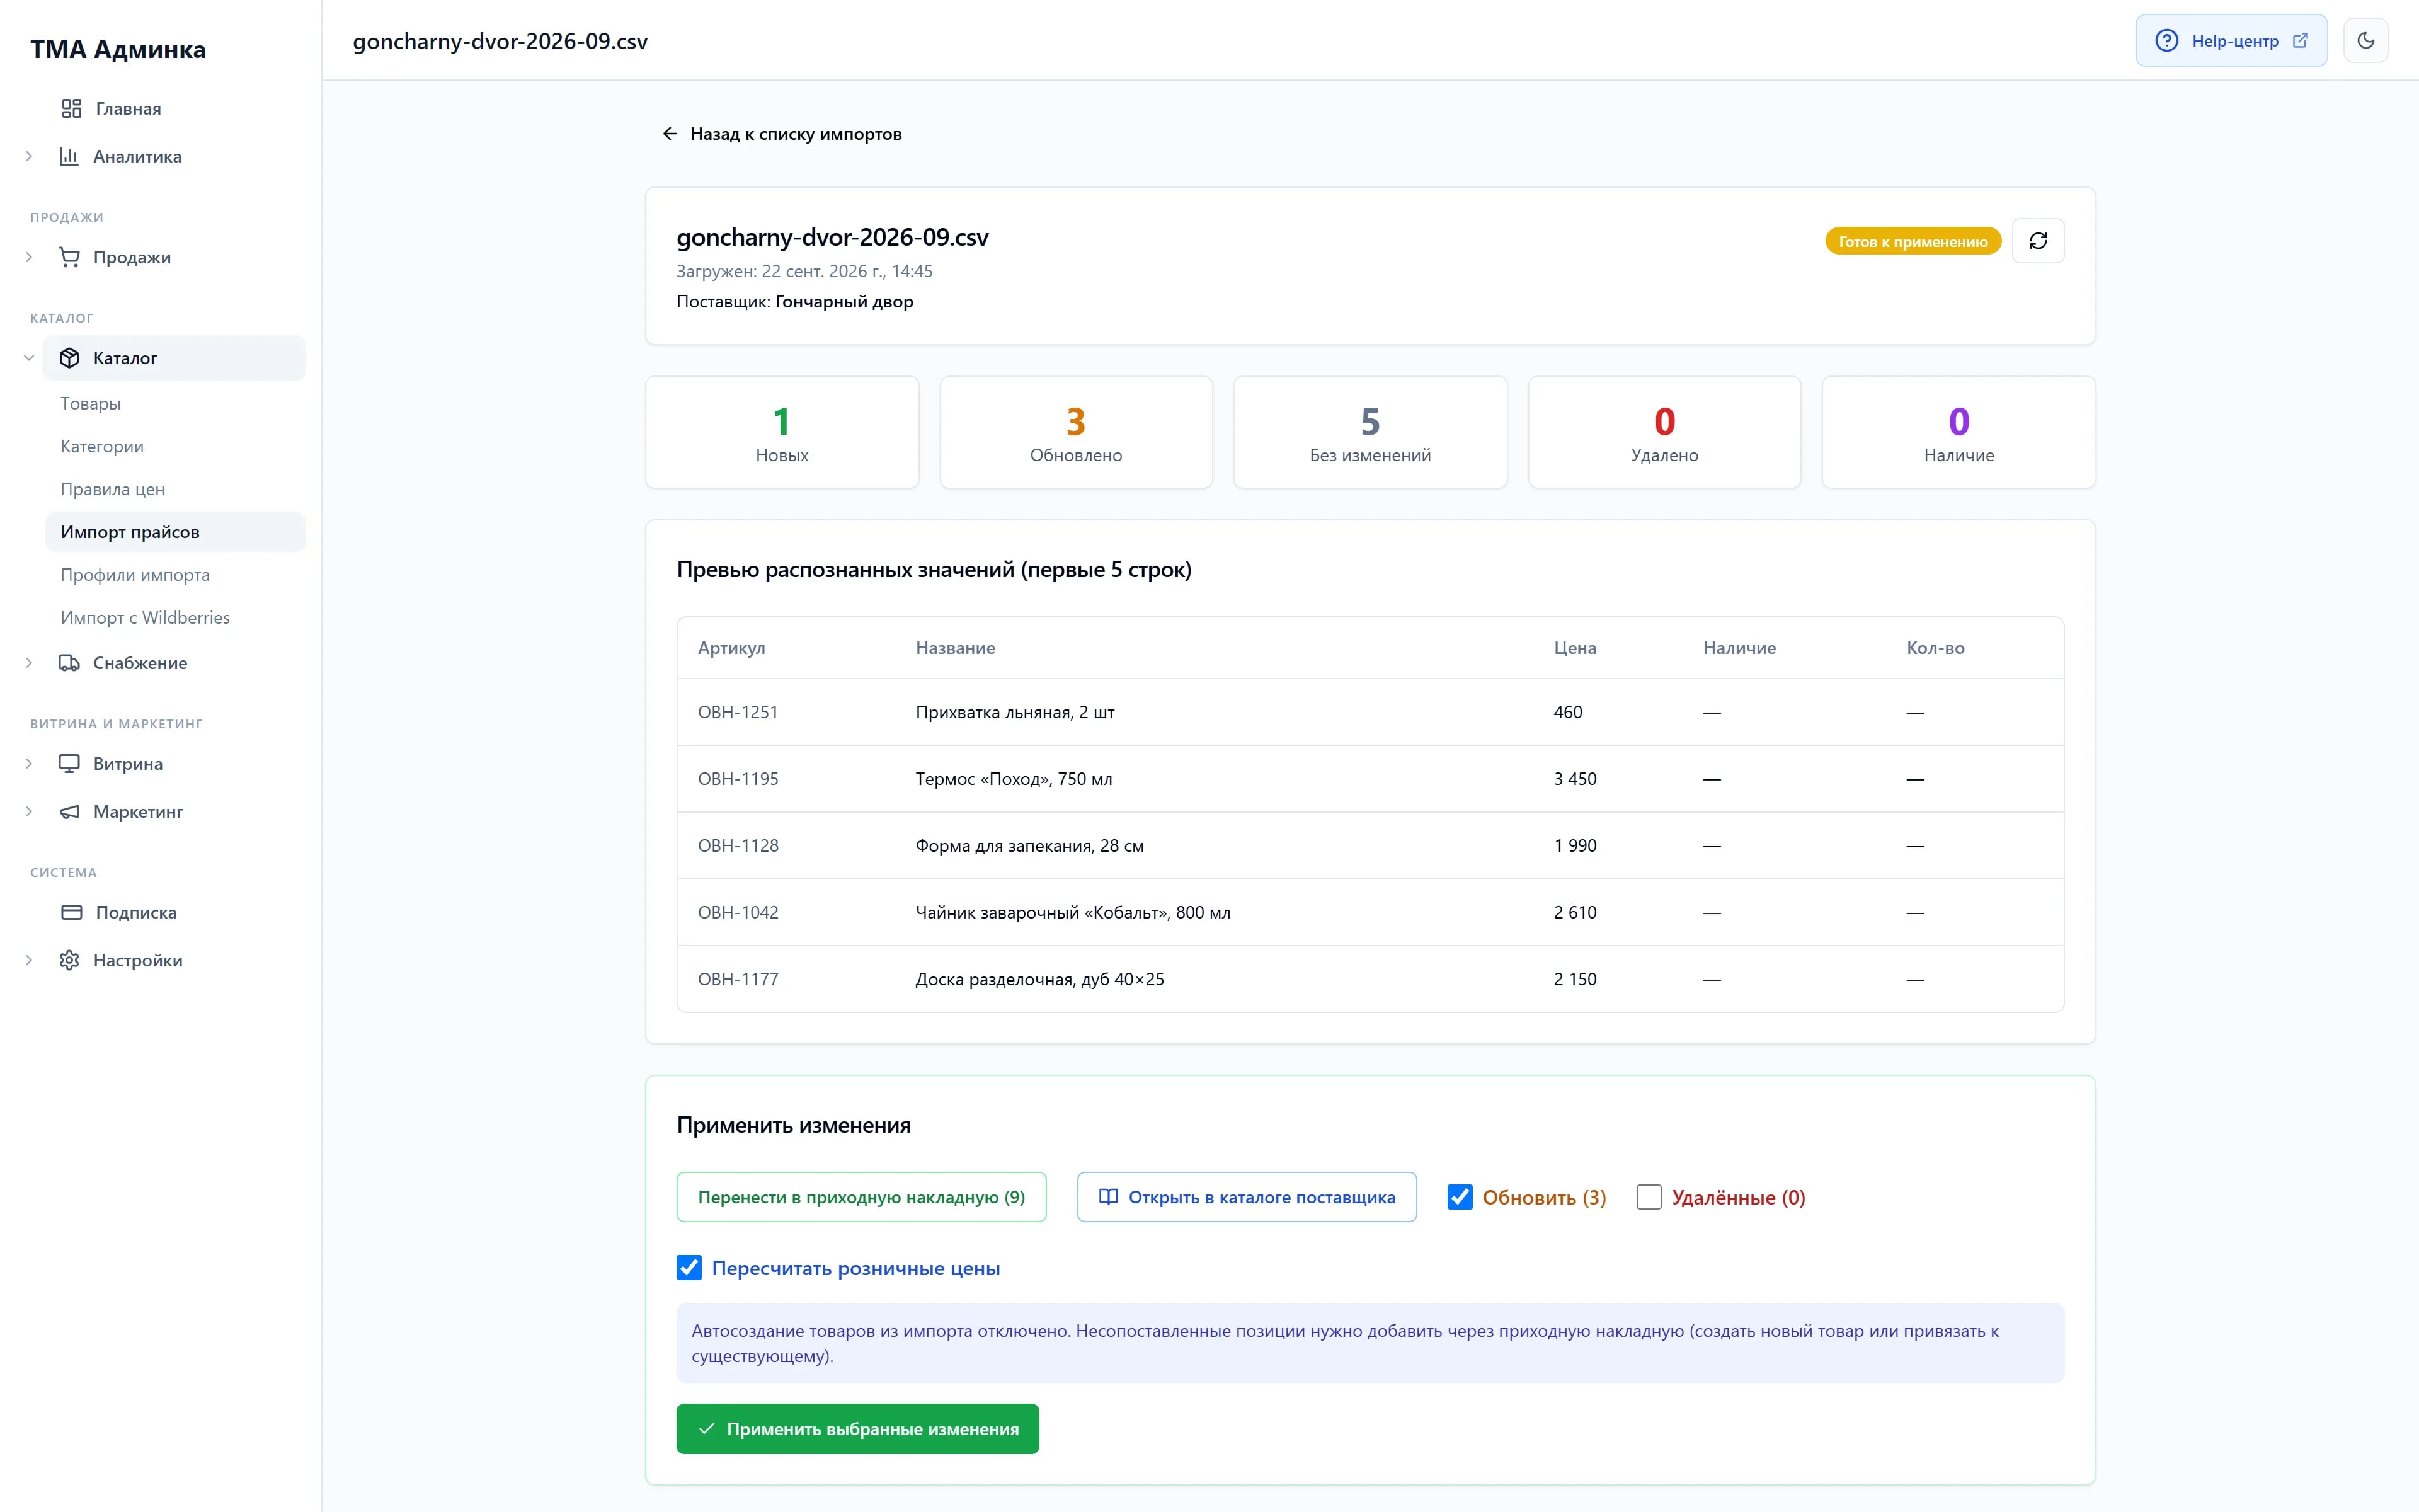Click the question mark Help icon
This screenshot has width=2419, height=1512.
pyautogui.click(x=2166, y=41)
